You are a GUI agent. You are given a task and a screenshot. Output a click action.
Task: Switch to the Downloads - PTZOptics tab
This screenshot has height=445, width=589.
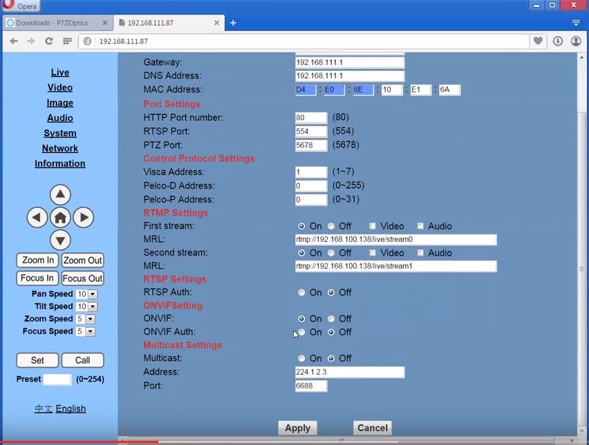pyautogui.click(x=52, y=22)
